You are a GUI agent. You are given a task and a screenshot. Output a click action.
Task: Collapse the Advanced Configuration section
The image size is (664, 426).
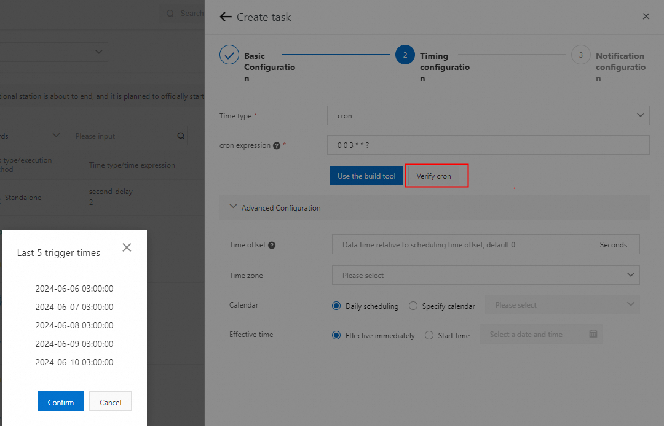pyautogui.click(x=233, y=207)
